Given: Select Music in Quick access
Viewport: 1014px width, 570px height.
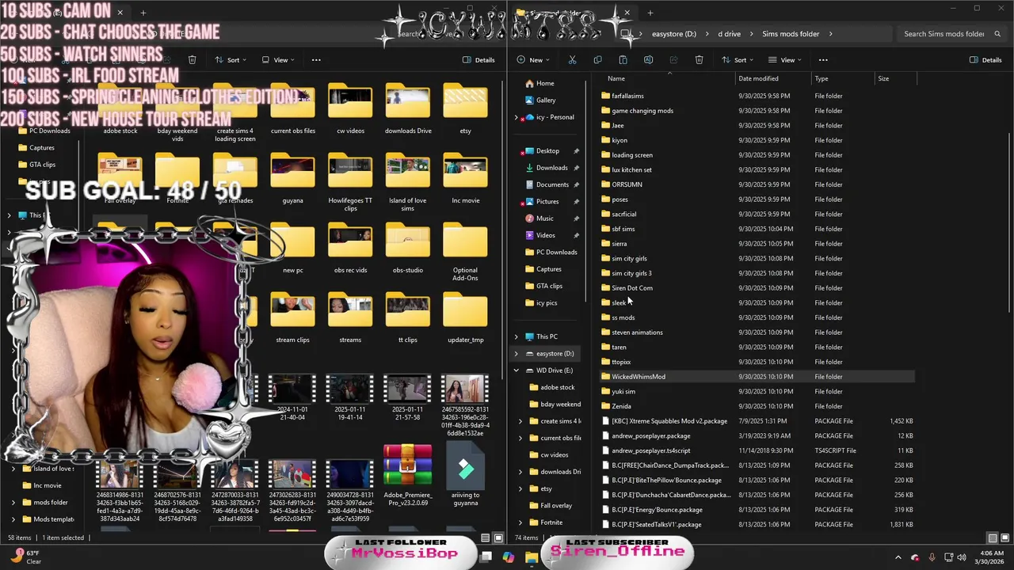Looking at the screenshot, I should click(544, 218).
